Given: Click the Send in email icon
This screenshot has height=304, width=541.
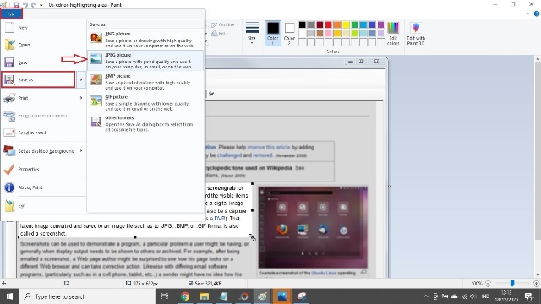Looking at the screenshot, I should click(x=9, y=133).
